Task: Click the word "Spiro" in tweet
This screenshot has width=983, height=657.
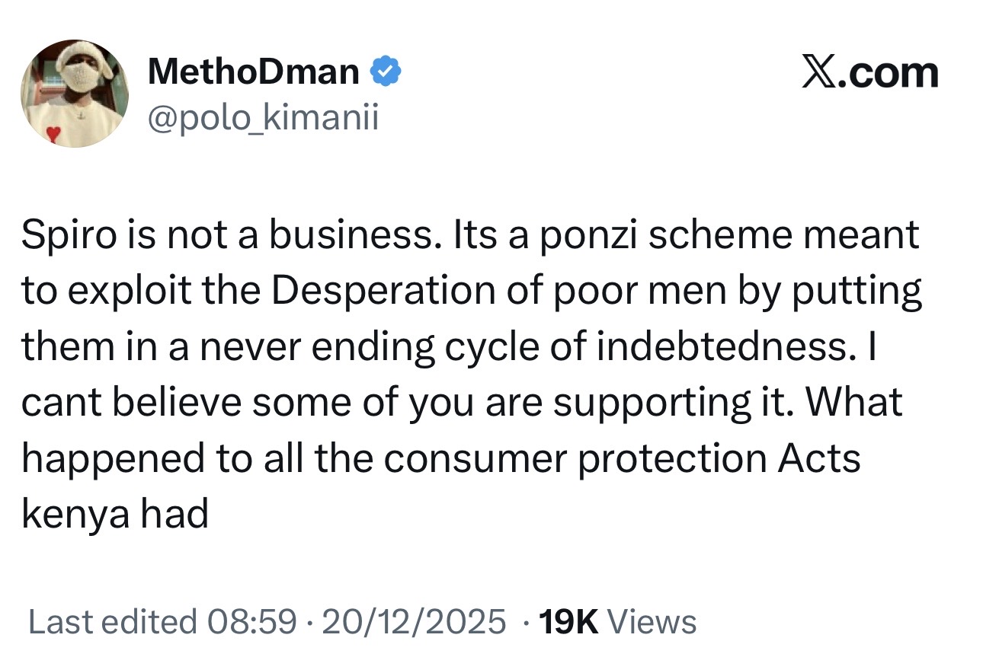Action: pos(64,236)
